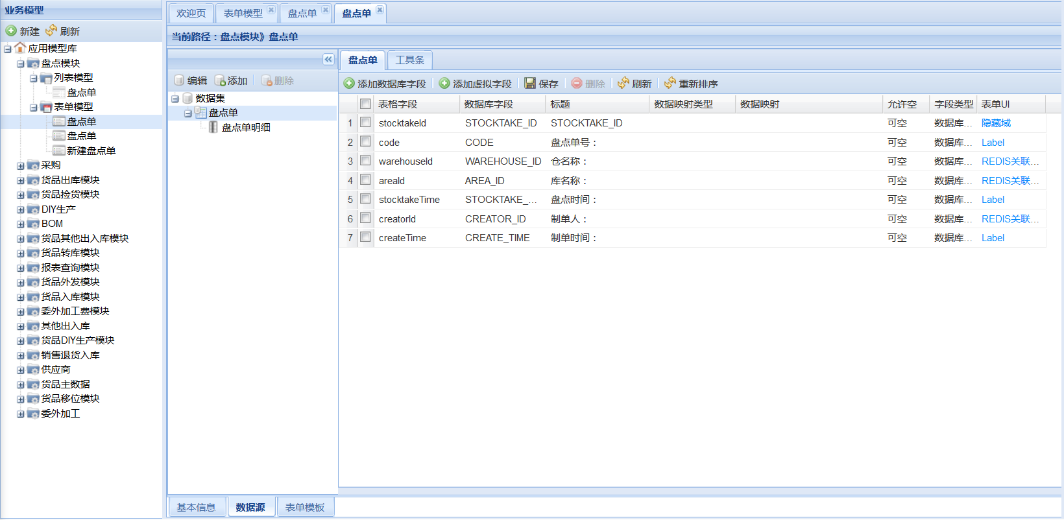The width and height of the screenshot is (1064, 520).
Task: Check the stocktakeTime row checkbox
Action: pyautogui.click(x=366, y=199)
